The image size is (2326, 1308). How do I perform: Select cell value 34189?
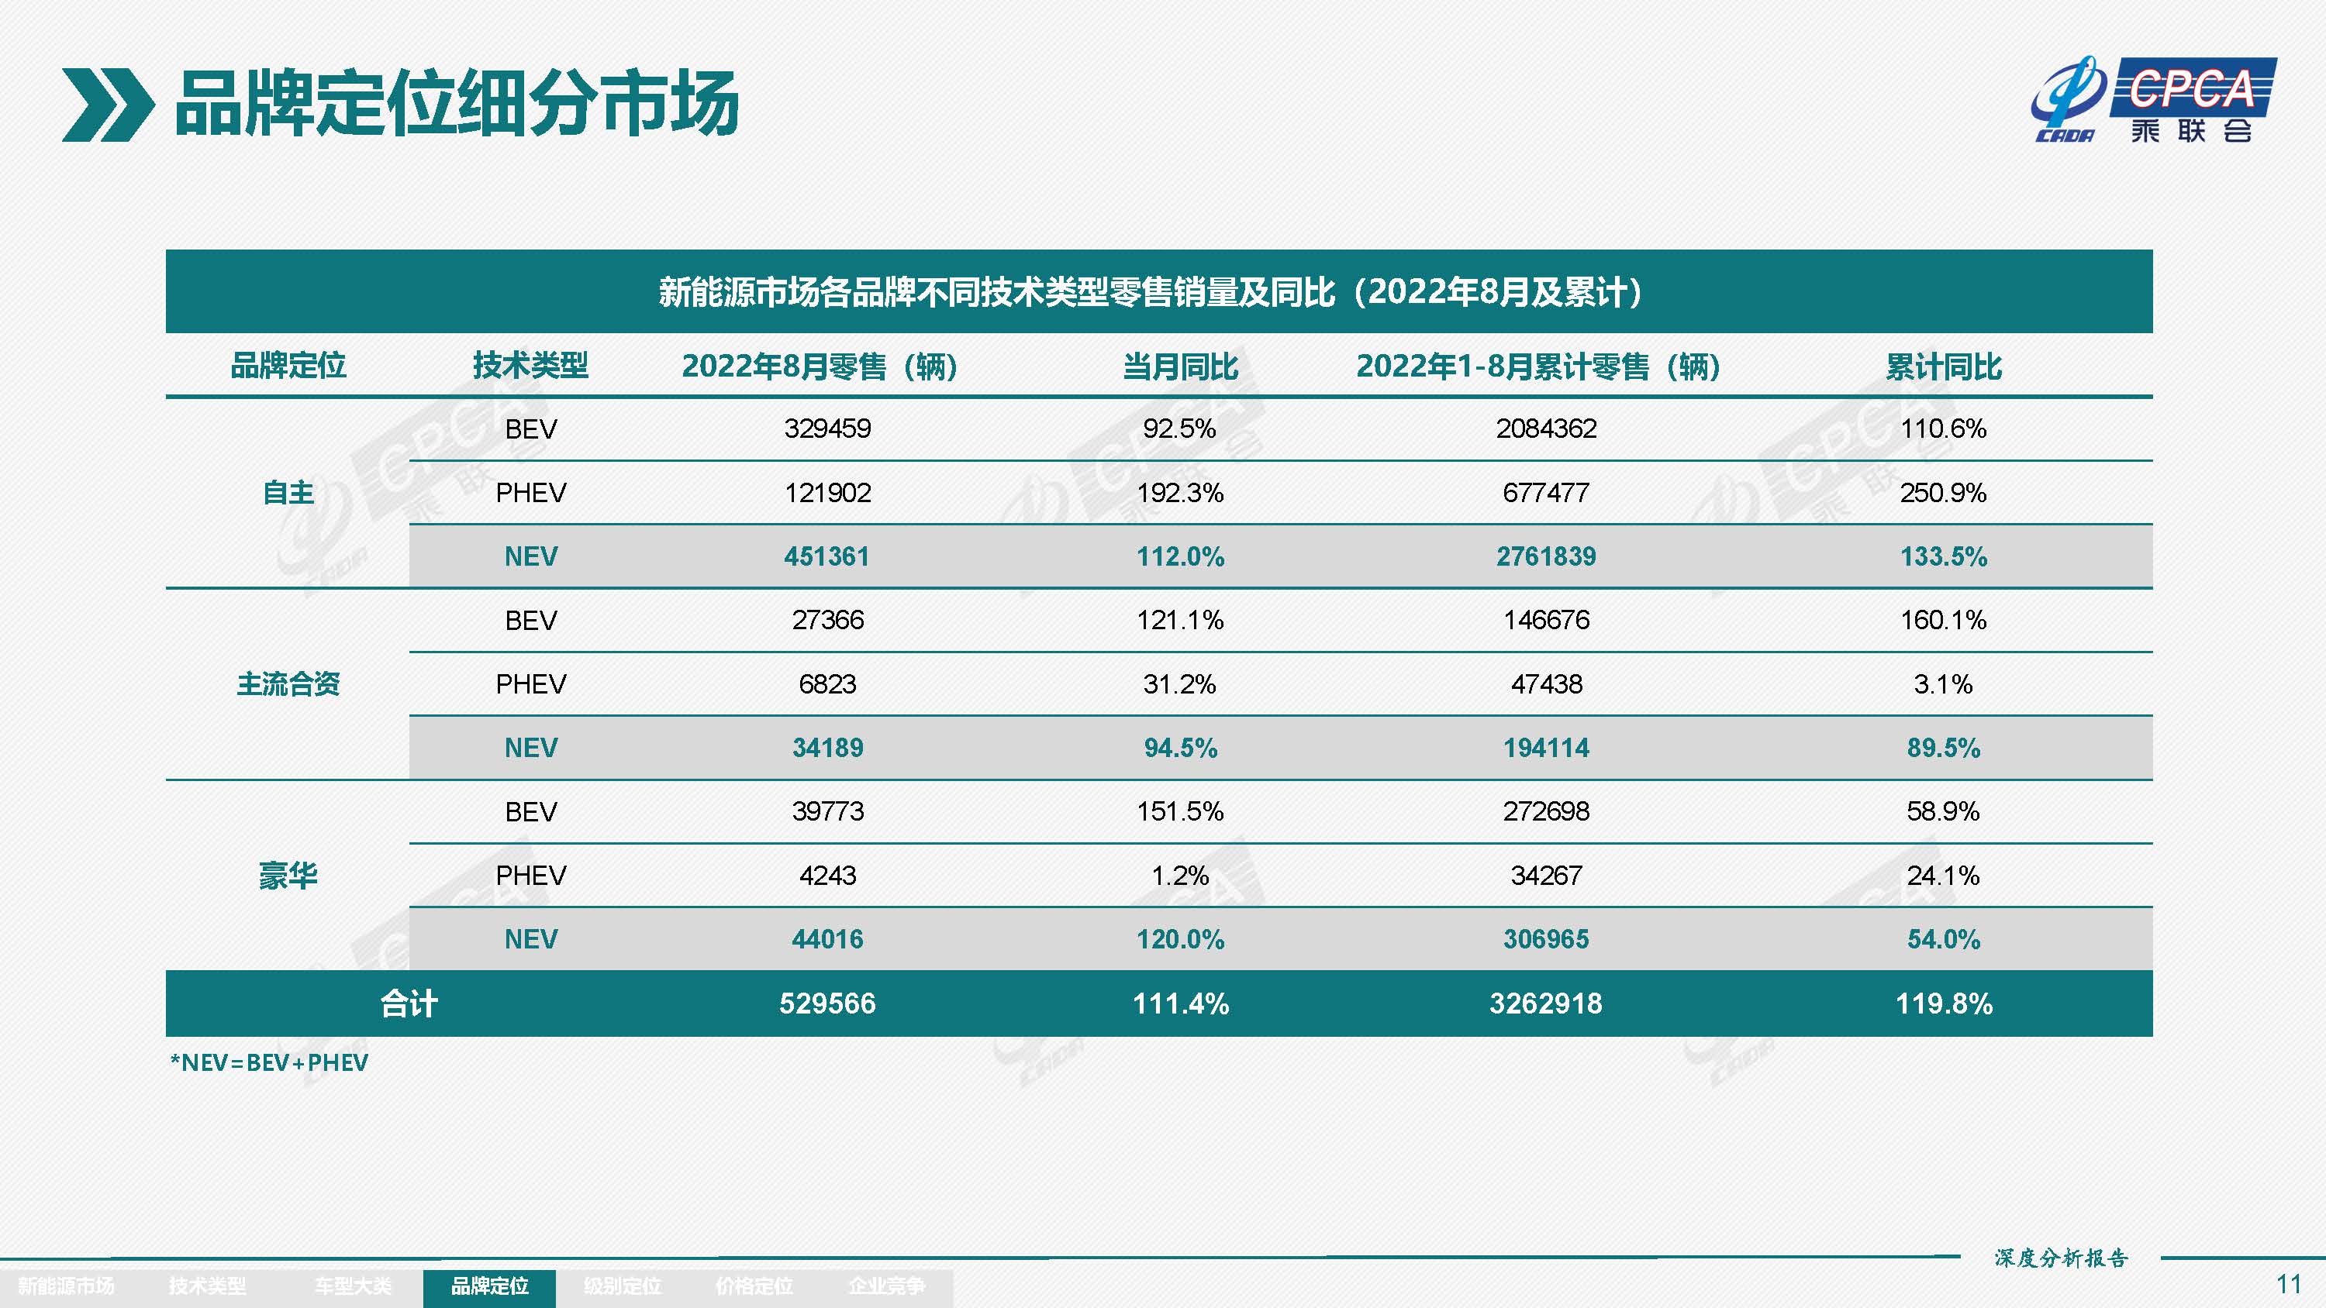(x=827, y=748)
